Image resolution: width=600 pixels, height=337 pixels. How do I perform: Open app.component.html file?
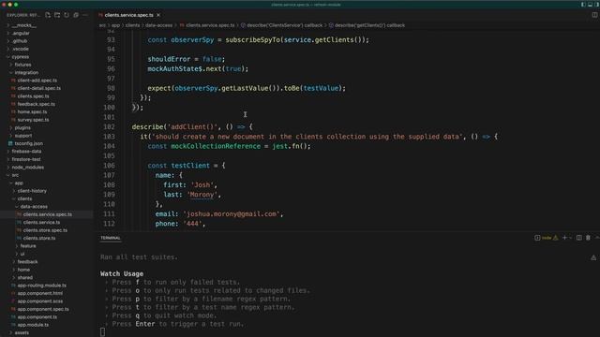[39, 293]
